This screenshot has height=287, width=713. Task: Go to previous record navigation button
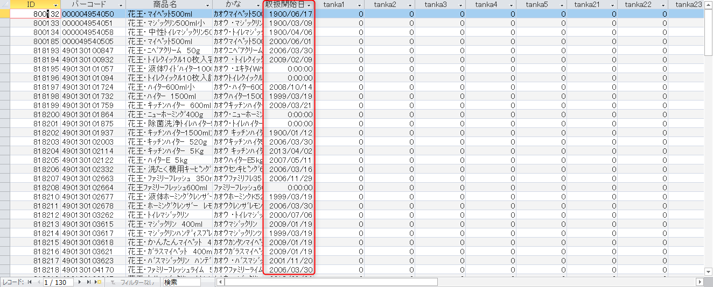coord(38,282)
